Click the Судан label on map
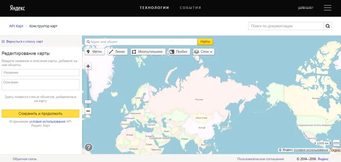 149,145
